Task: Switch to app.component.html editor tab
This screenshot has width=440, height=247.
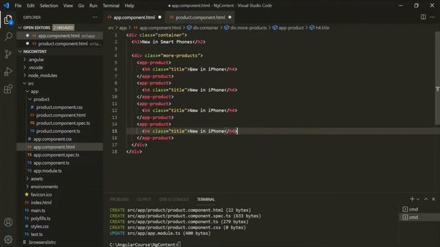Action: (134, 17)
